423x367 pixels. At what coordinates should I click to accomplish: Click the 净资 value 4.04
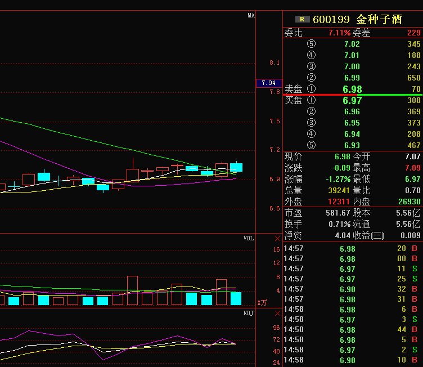tap(343, 235)
